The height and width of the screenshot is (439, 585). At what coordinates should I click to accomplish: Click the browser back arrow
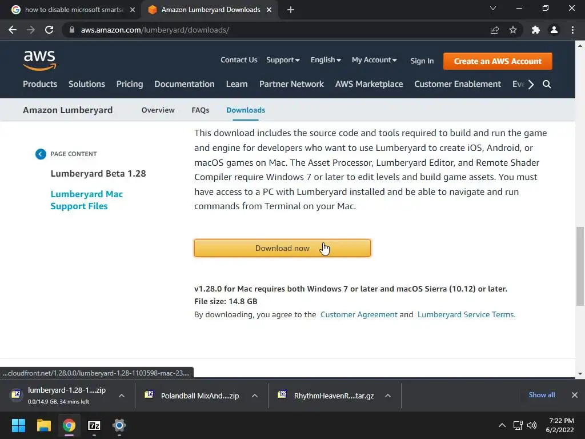13,30
